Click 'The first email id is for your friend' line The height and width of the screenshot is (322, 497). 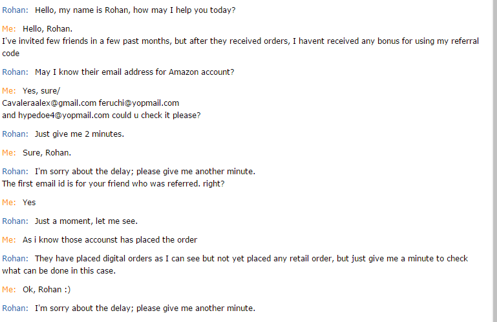(113, 184)
